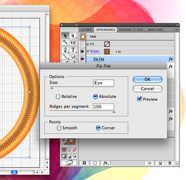Screen dimensions: 186x180
Task: Apply Gradient mode button in toolbox
Action: click(69, 150)
